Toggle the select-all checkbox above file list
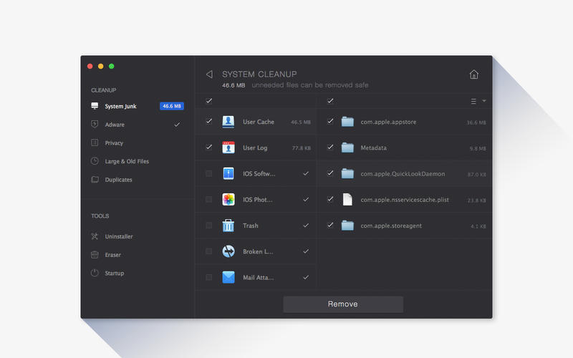Viewport: 573px width, 358px height. click(x=330, y=101)
